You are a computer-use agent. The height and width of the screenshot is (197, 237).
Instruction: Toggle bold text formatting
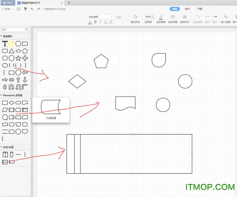point(96,22)
